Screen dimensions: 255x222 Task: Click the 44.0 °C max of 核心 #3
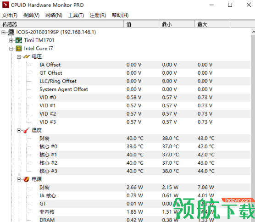206,171
